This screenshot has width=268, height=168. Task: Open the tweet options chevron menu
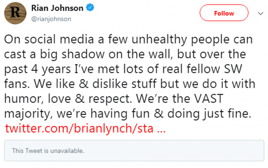tap(261, 13)
